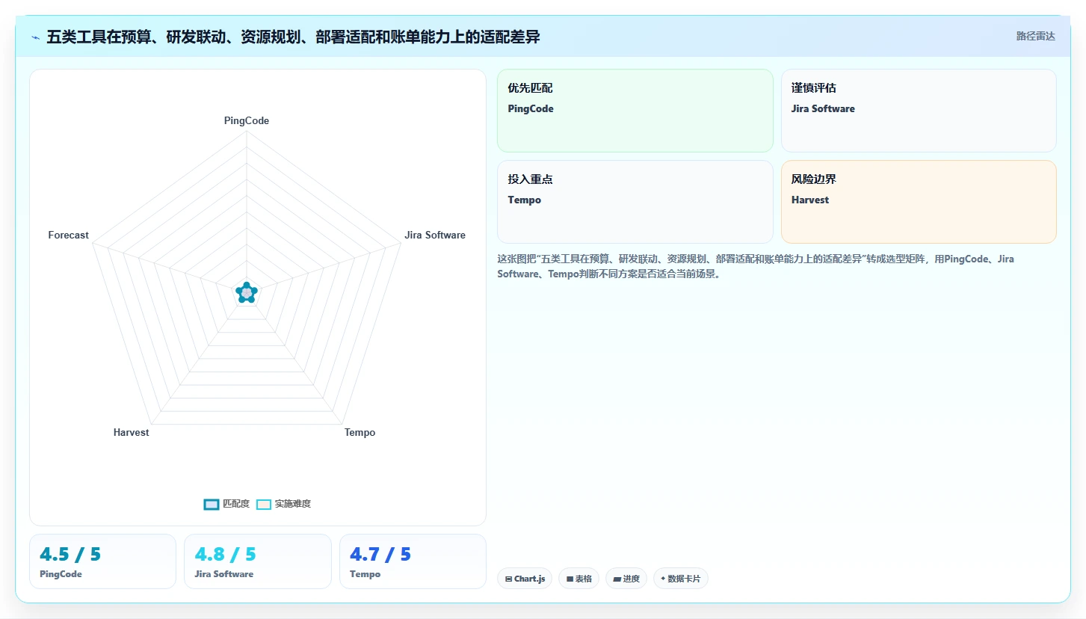Click the description paragraph starting 这张图把
This screenshot has height=619, width=1086.
756,266
